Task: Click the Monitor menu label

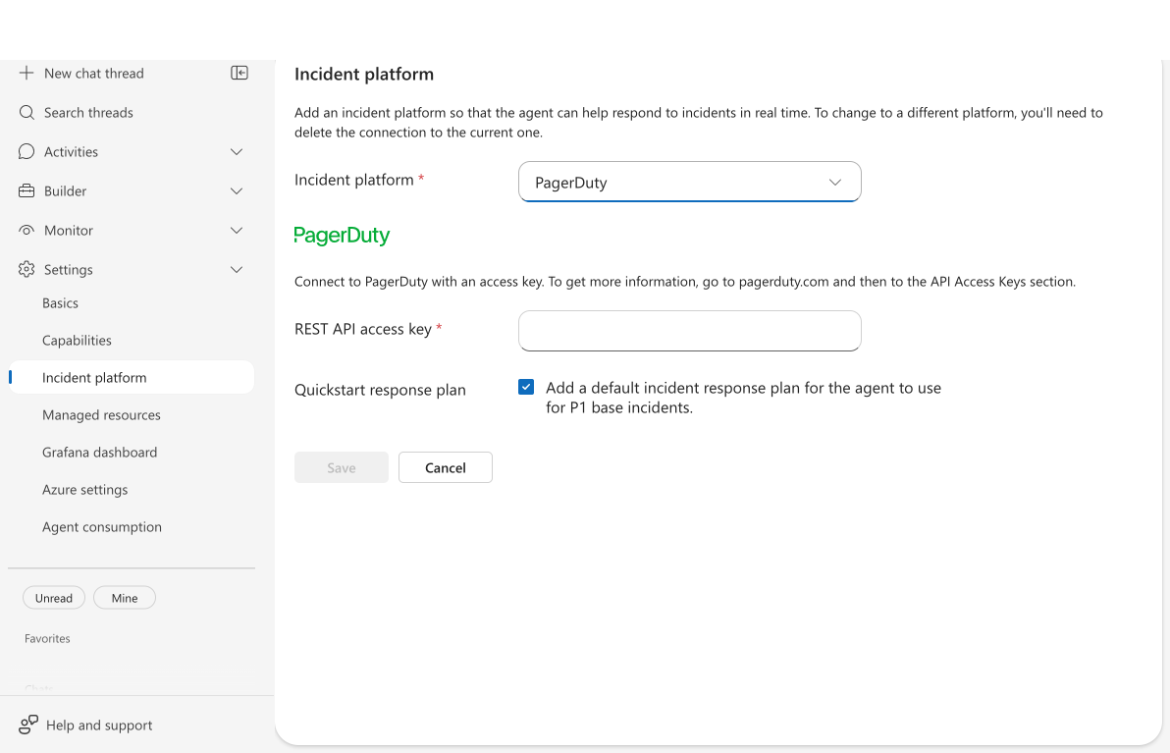Action: (x=69, y=231)
